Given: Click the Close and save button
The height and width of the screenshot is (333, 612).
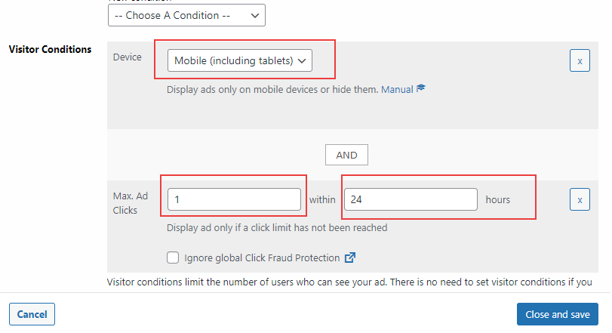Looking at the screenshot, I should [558, 314].
